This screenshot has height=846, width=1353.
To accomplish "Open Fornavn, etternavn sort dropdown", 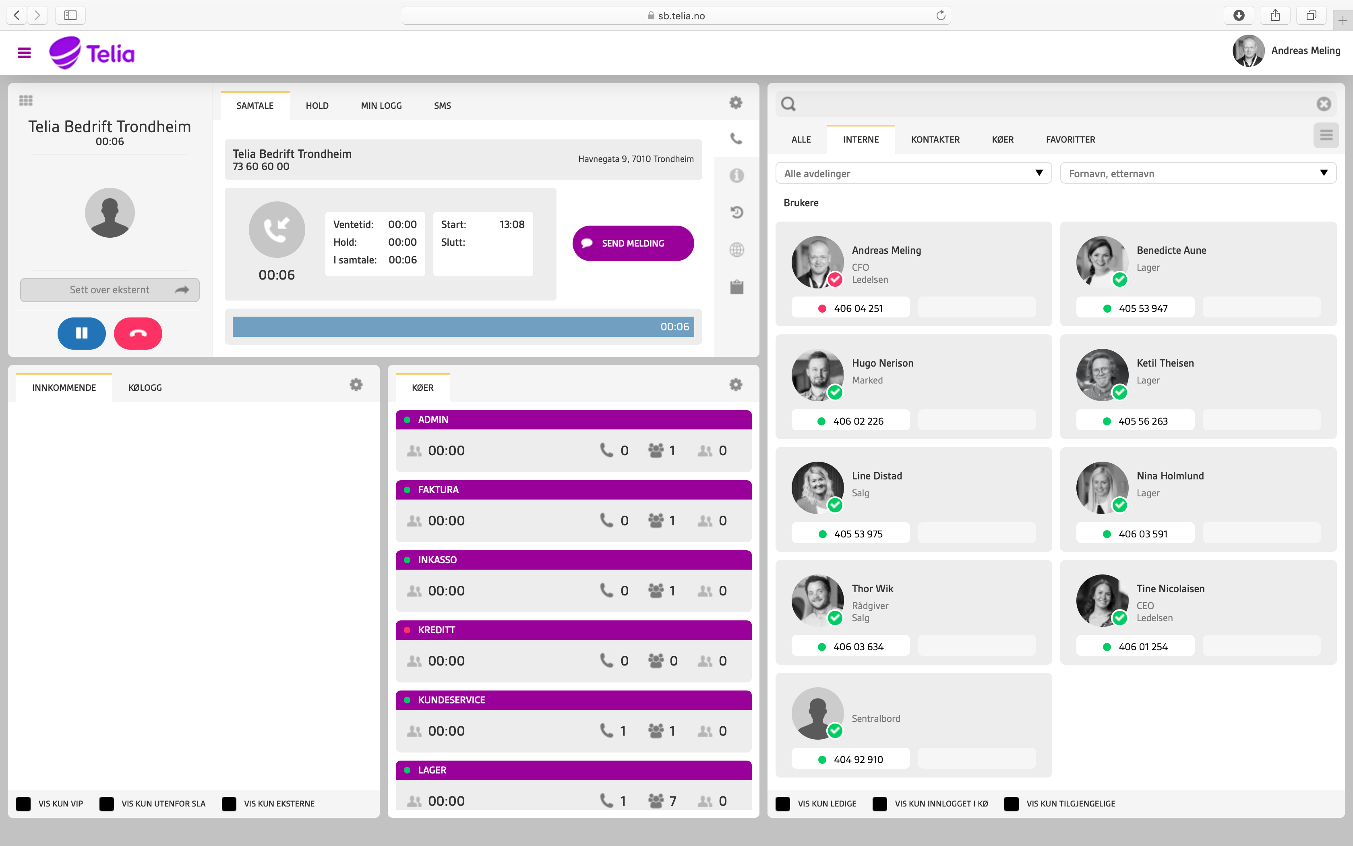I will 1198,174.
